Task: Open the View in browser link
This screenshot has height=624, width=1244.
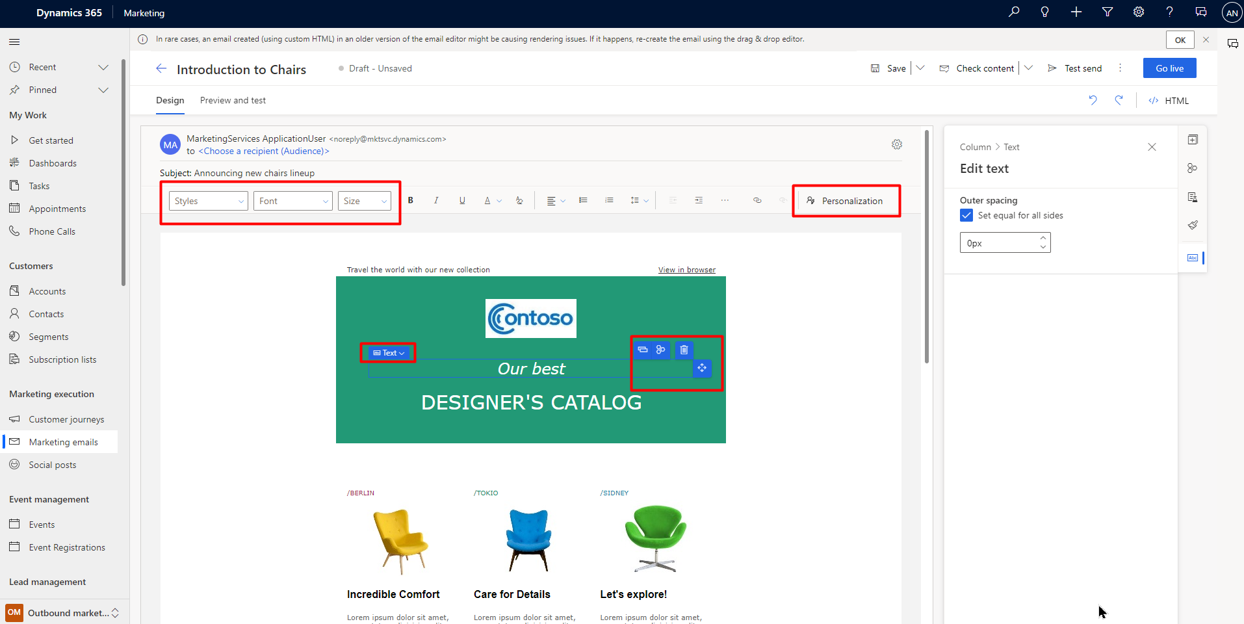Action: click(x=686, y=269)
